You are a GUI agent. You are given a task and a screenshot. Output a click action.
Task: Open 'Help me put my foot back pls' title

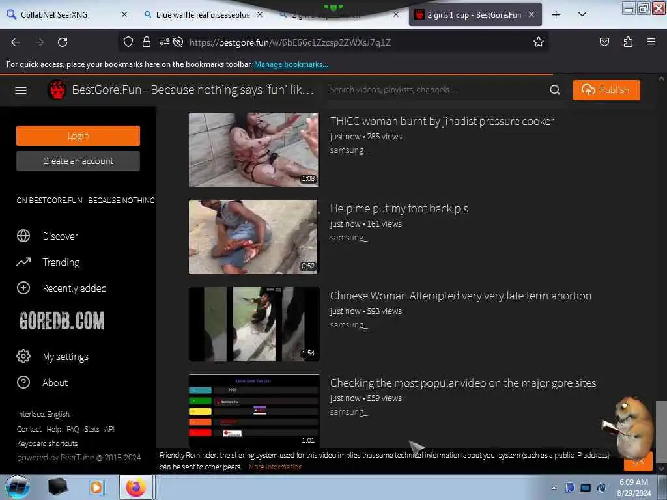tap(399, 208)
